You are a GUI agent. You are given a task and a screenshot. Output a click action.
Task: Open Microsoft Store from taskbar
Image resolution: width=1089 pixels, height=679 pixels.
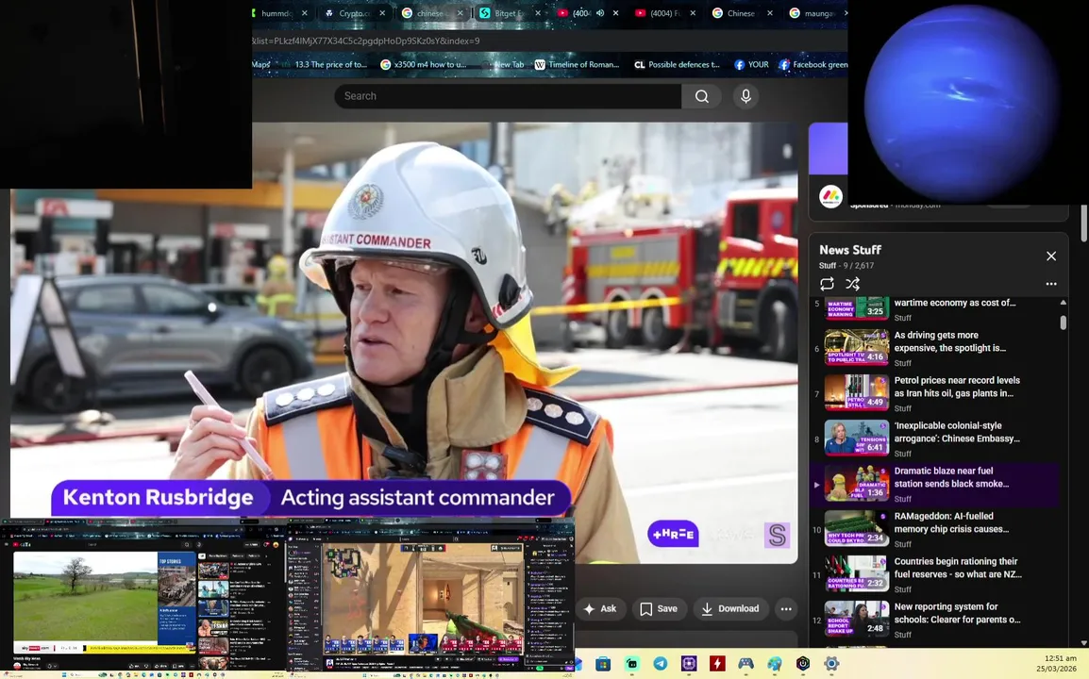(x=603, y=664)
